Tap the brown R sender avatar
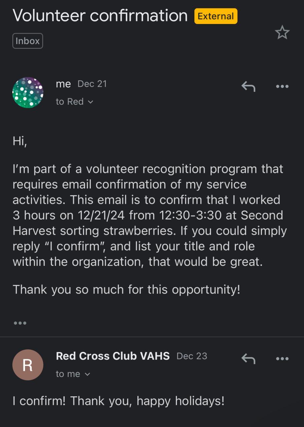The width and height of the screenshot is (304, 427). (28, 365)
